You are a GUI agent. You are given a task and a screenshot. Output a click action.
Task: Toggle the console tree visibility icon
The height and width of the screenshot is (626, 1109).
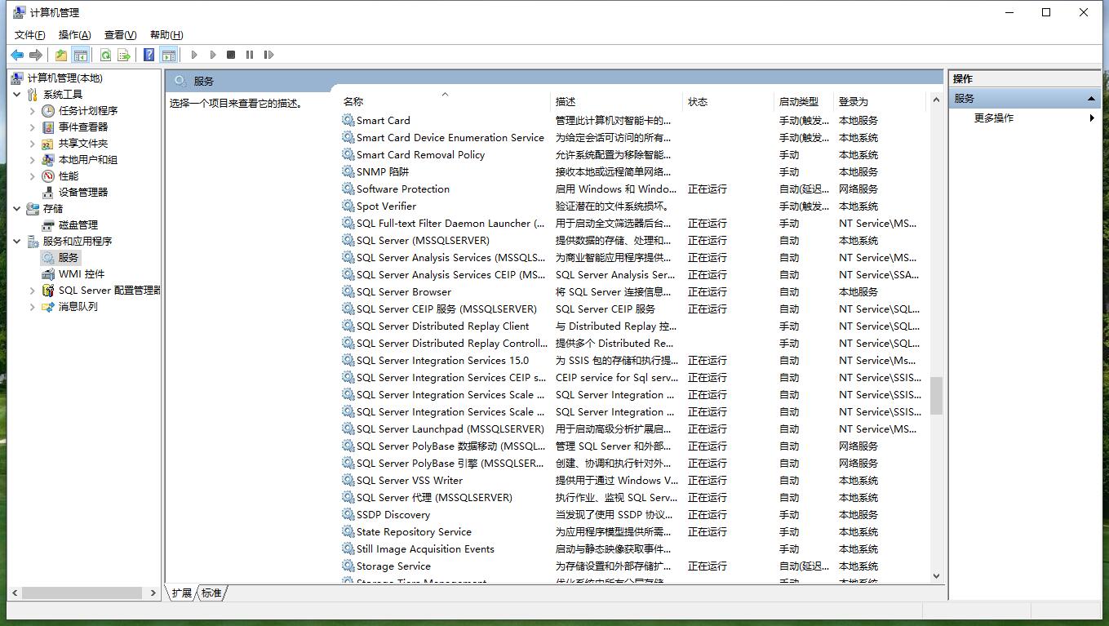coord(81,54)
